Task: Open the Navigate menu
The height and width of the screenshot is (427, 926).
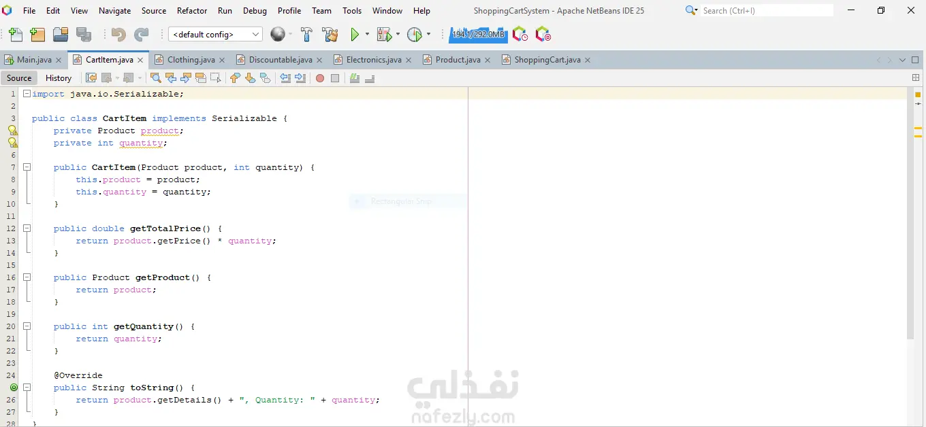Action: pos(115,11)
